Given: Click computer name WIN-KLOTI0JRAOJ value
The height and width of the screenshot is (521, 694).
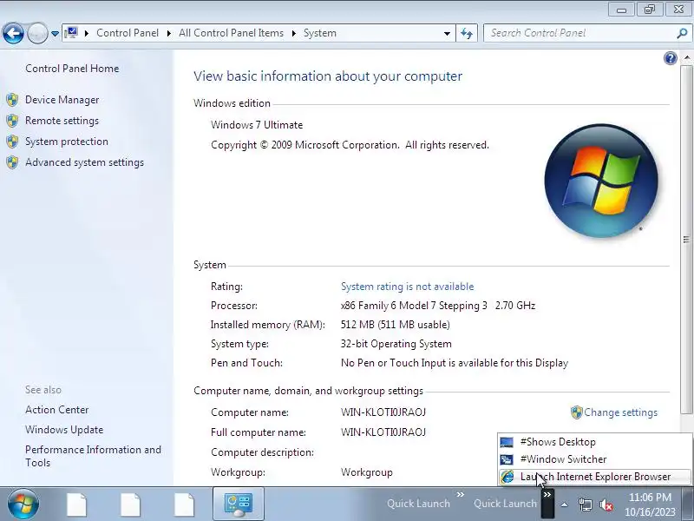Looking at the screenshot, I should pos(383,412).
